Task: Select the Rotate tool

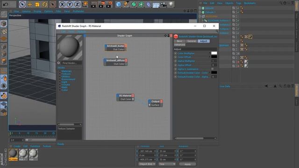Action: coord(45,4)
